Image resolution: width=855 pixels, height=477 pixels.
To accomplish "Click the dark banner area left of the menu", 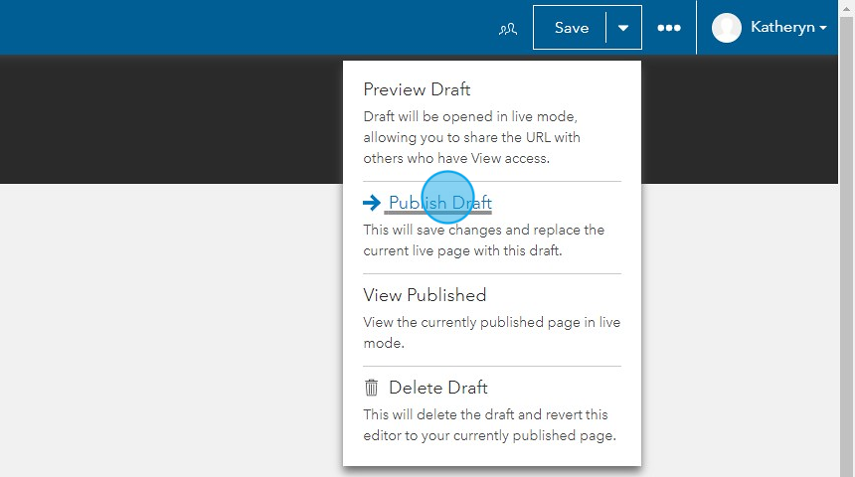I will (171, 119).
